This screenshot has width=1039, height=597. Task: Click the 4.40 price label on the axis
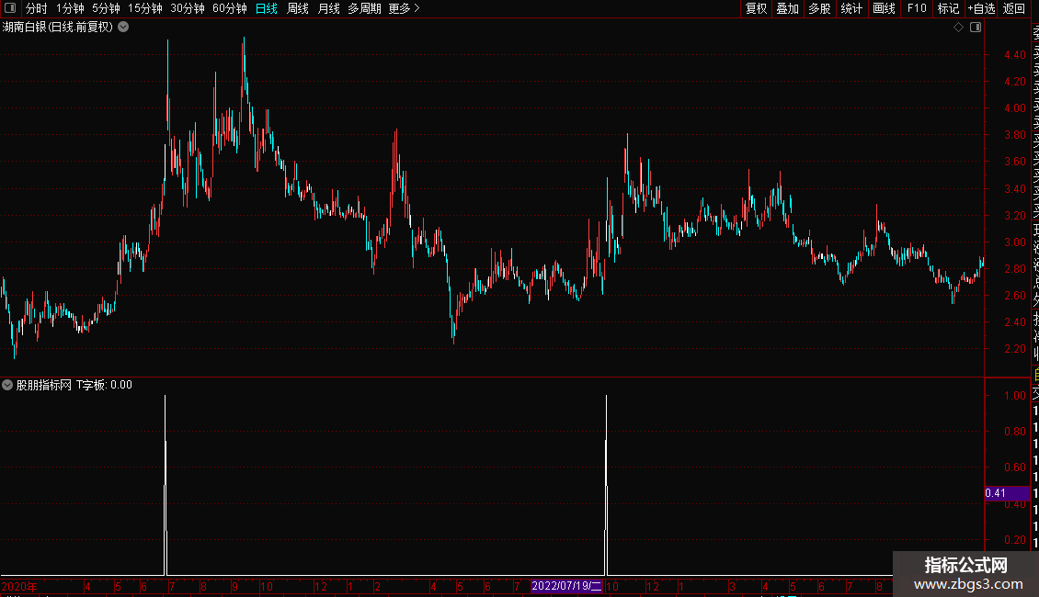point(1014,55)
